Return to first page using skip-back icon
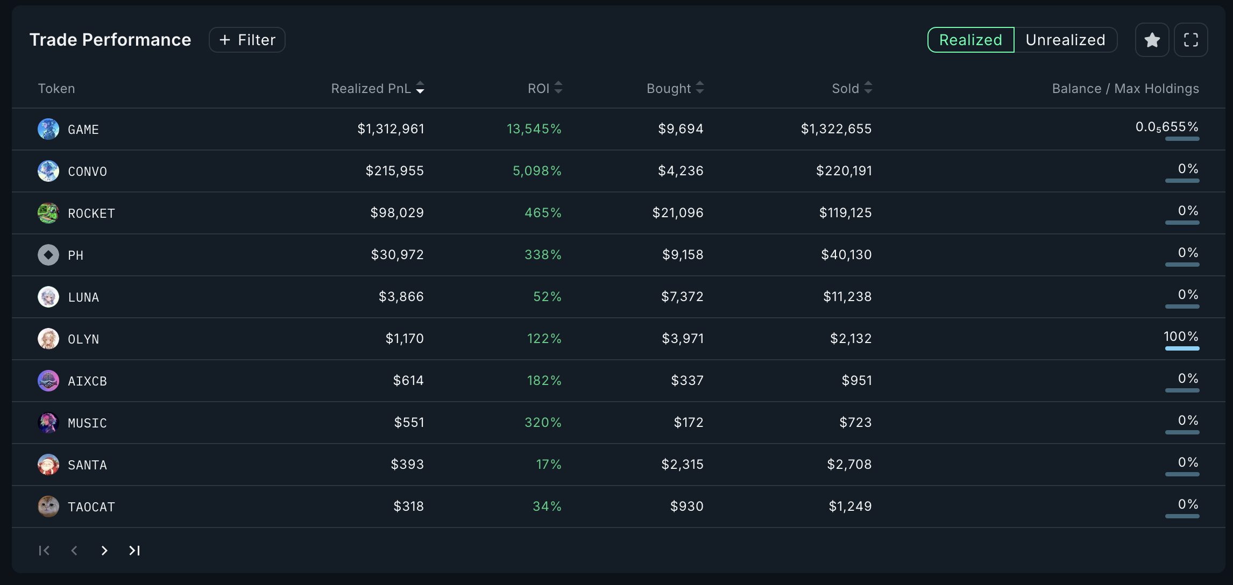Viewport: 1233px width, 585px height. click(44, 551)
